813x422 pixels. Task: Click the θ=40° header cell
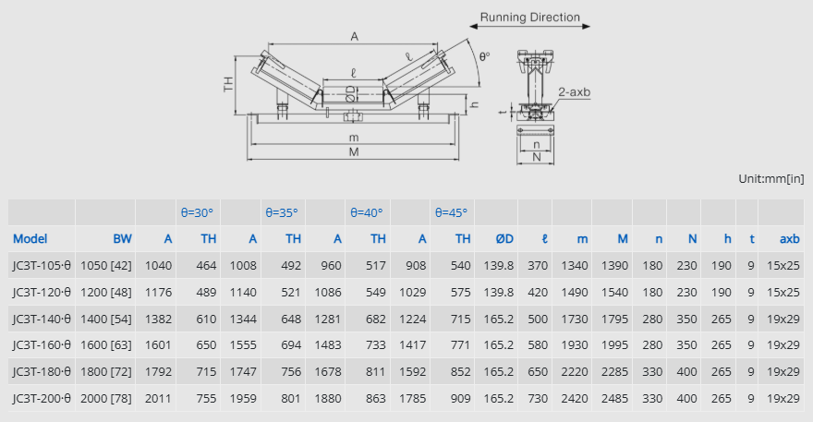click(366, 212)
